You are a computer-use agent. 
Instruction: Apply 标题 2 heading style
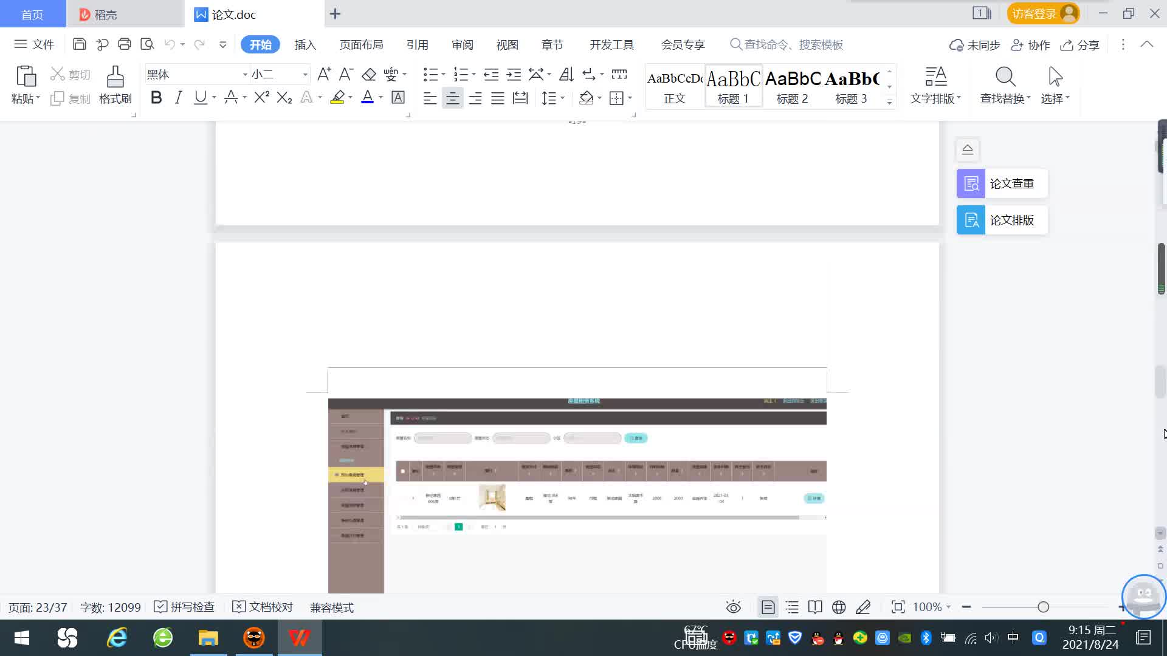coord(793,86)
